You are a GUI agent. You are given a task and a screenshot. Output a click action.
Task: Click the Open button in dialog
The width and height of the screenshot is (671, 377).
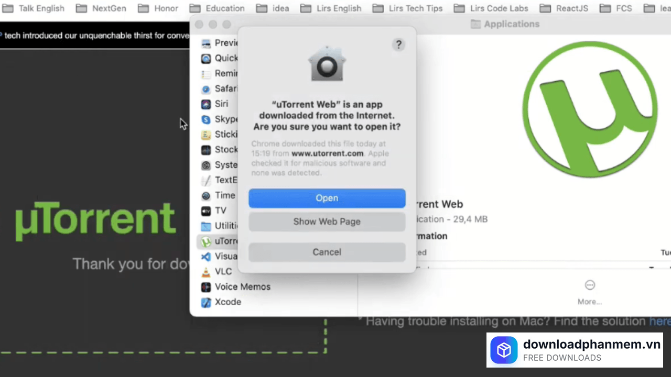coord(327,198)
